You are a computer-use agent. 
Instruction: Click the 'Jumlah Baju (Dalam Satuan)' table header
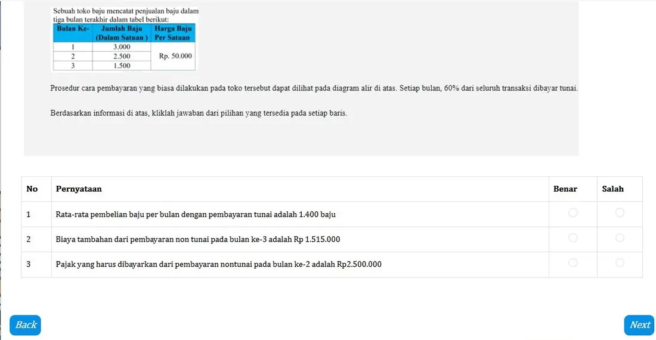click(x=122, y=33)
